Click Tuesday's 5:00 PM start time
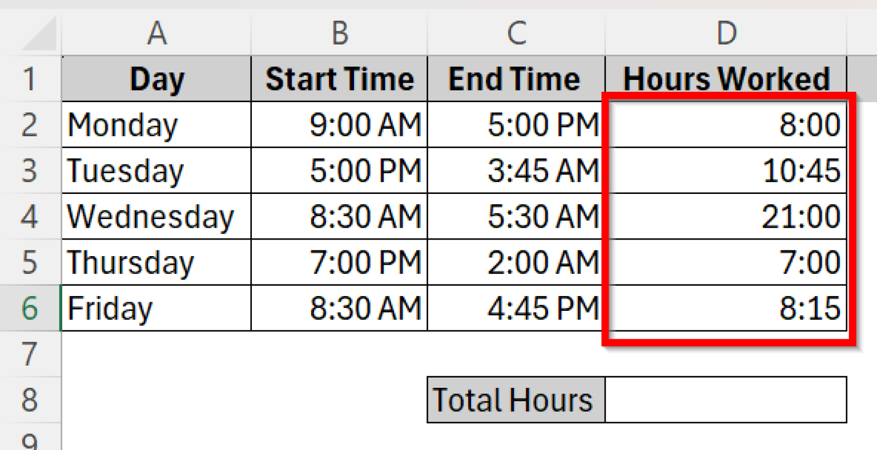 [x=340, y=170]
